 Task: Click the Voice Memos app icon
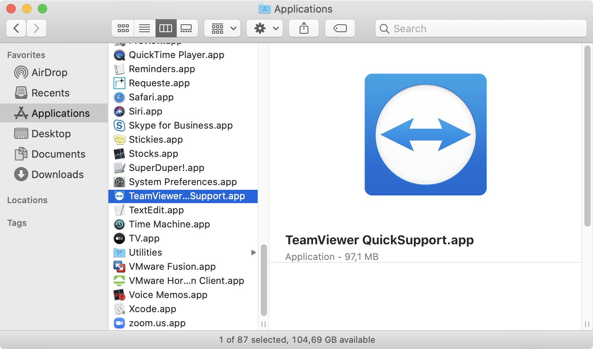[119, 295]
